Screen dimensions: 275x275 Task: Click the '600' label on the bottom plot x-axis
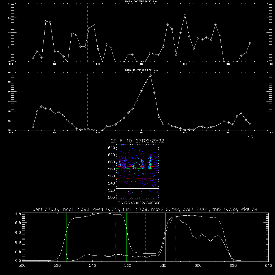pyautogui.click(x=198, y=266)
